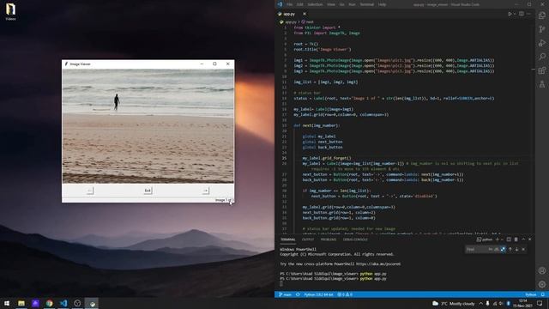
Task: Toggle Match Whole Word in terminal find
Action: [497, 249]
